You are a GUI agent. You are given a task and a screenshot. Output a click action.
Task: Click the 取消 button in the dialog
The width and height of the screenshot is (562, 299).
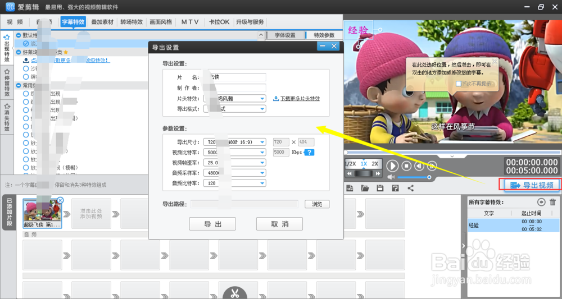click(x=279, y=224)
